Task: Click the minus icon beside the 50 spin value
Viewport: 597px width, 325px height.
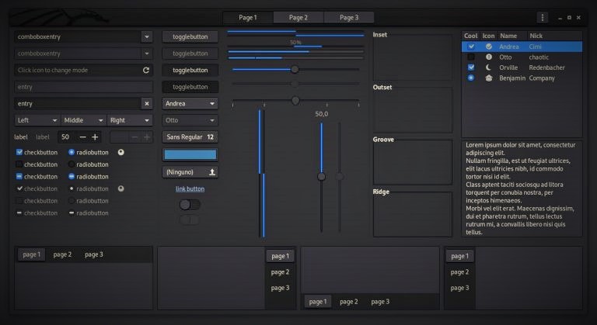Action: (x=82, y=137)
